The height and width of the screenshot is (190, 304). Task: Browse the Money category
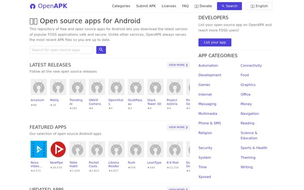click(x=246, y=104)
